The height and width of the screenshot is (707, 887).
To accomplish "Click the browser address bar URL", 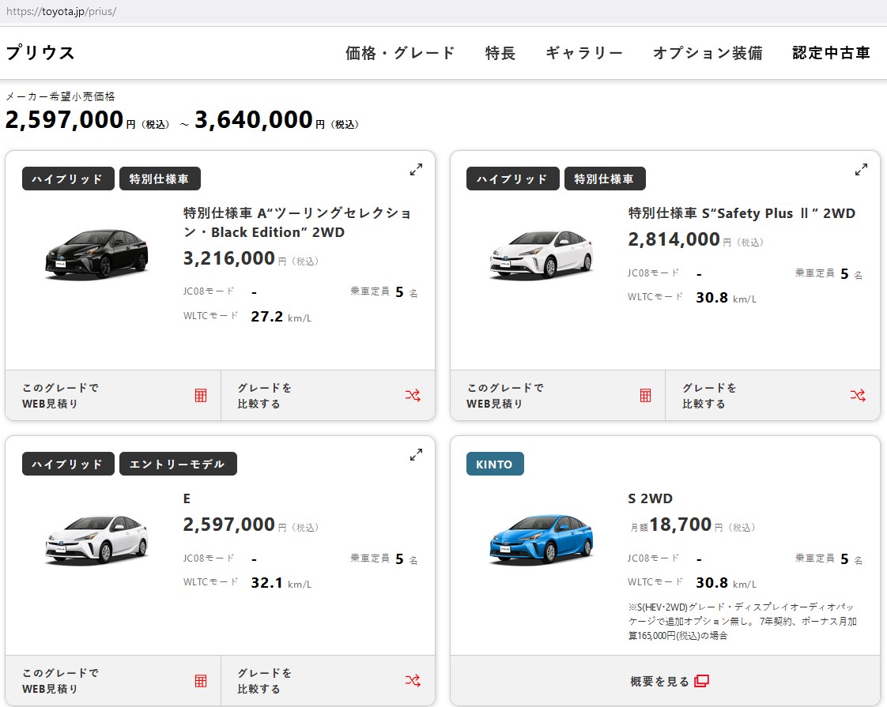I will click(x=61, y=12).
